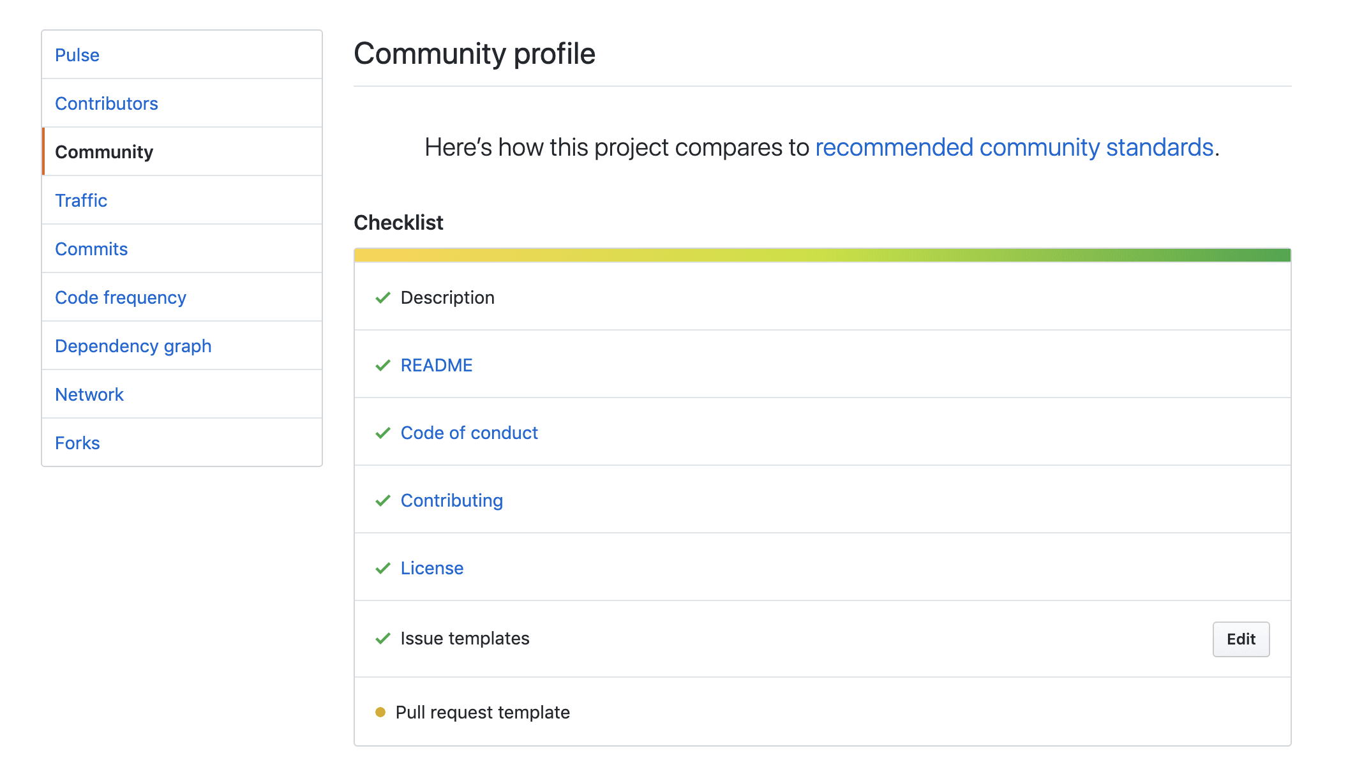
Task: Show the Network graph
Action: click(x=89, y=394)
